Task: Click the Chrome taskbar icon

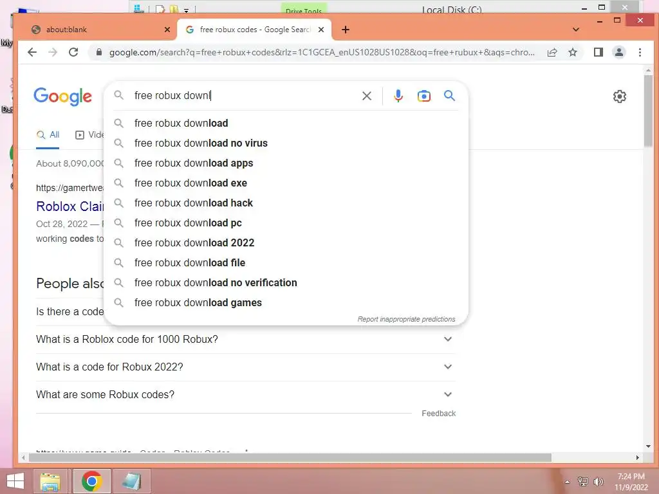Action: [x=91, y=481]
